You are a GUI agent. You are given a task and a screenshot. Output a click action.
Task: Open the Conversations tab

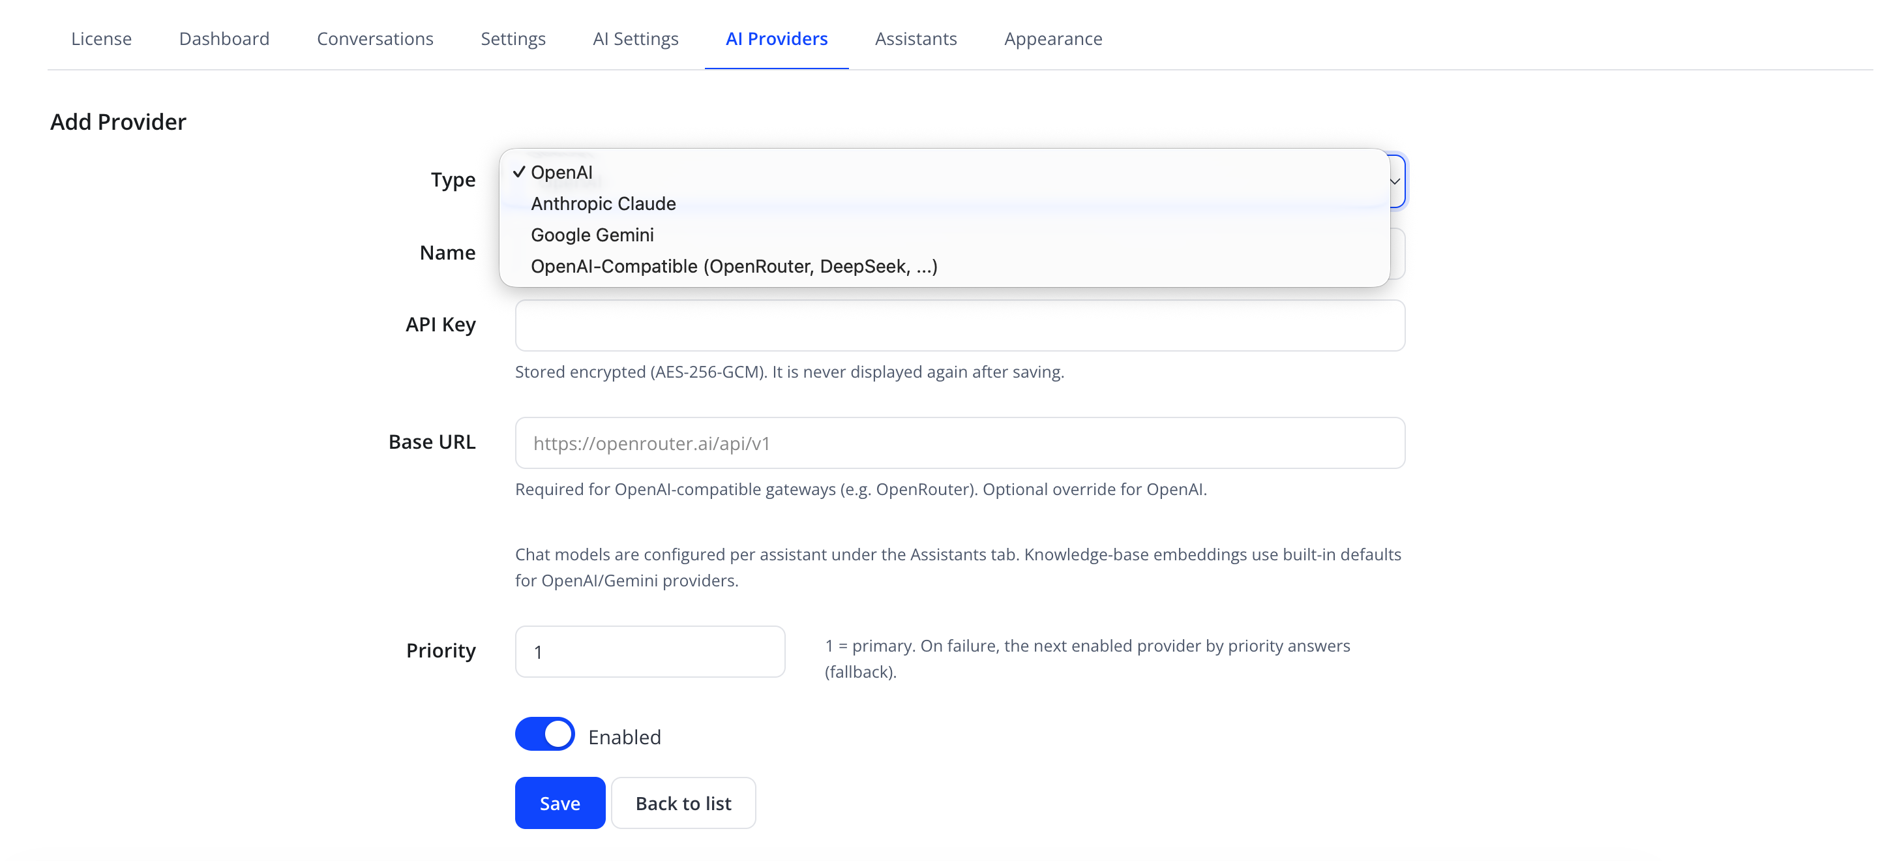click(375, 38)
